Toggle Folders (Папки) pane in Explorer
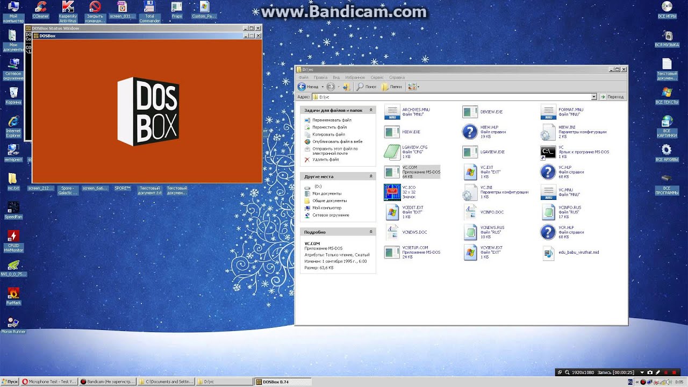Image resolution: width=688 pixels, height=387 pixels. click(x=392, y=87)
